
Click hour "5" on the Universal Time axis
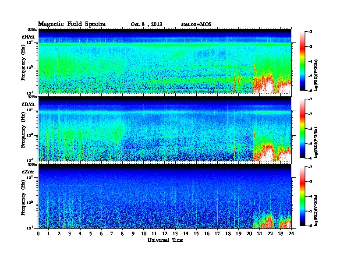pyautogui.click(x=91, y=233)
